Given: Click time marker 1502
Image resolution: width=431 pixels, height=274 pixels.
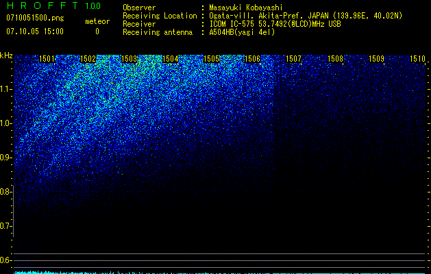Looking at the screenshot, I should [x=88, y=59].
